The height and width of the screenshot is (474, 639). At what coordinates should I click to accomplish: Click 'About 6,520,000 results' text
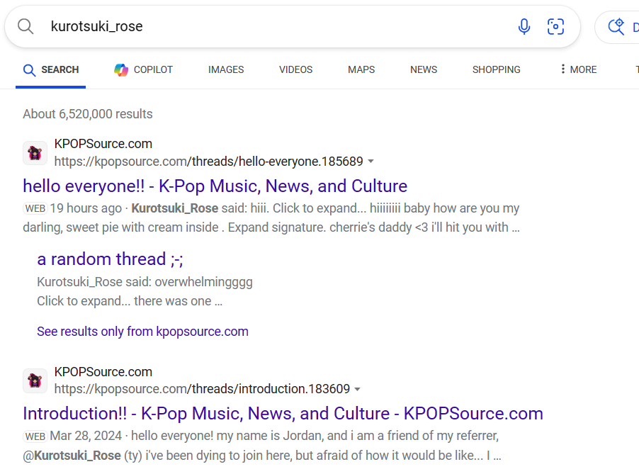(x=88, y=114)
